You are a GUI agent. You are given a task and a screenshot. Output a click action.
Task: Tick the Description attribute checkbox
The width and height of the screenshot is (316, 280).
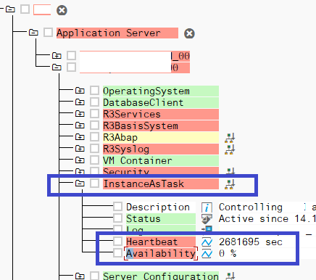point(117,207)
